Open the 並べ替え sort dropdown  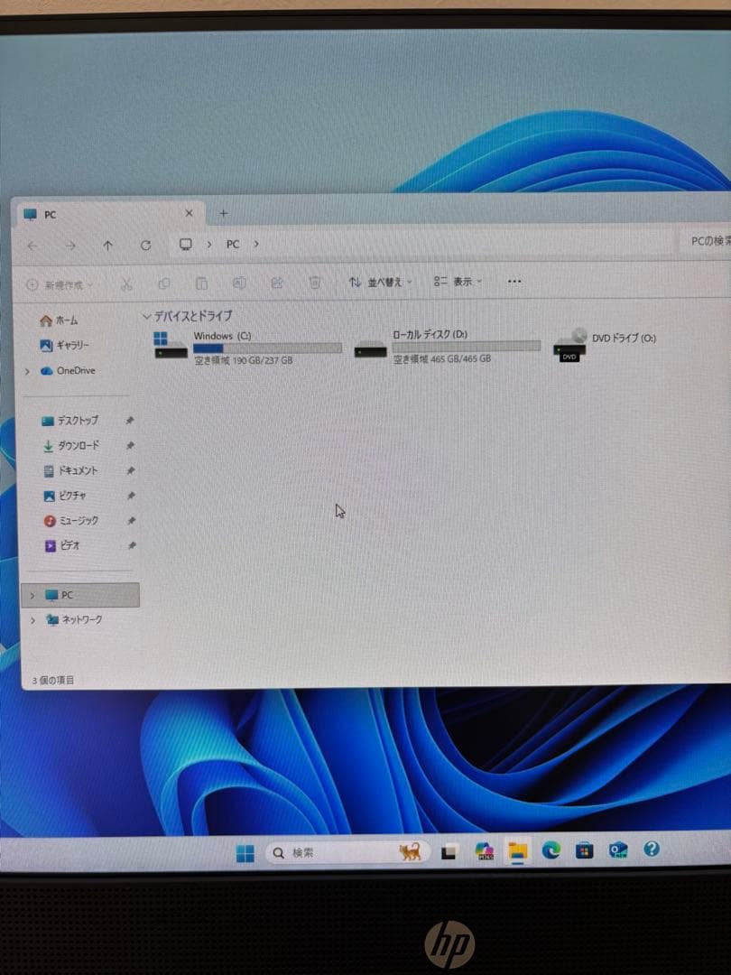tap(381, 283)
